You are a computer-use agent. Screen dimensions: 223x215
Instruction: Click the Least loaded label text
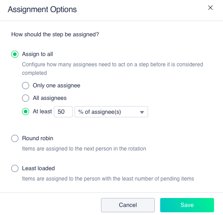point(39,168)
